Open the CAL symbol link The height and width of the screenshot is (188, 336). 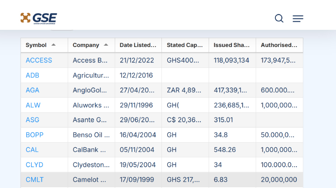[32, 150]
